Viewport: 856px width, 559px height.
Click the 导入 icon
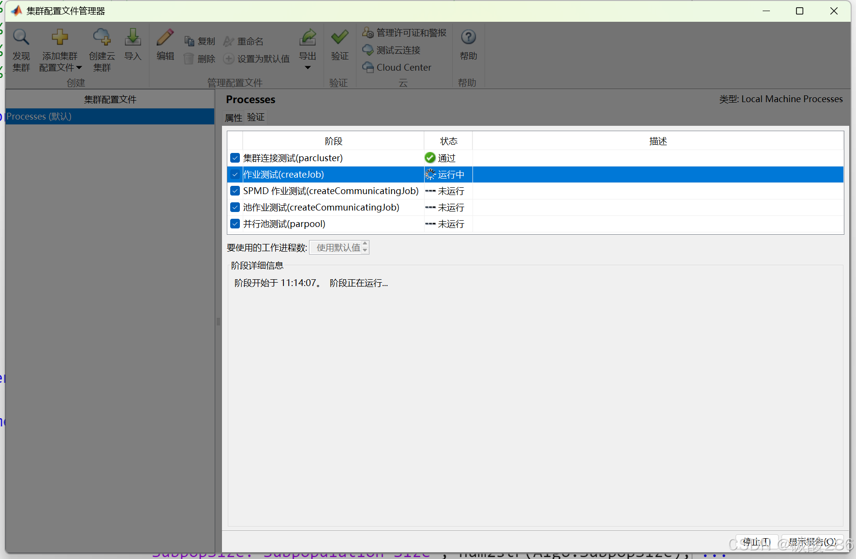click(x=133, y=44)
